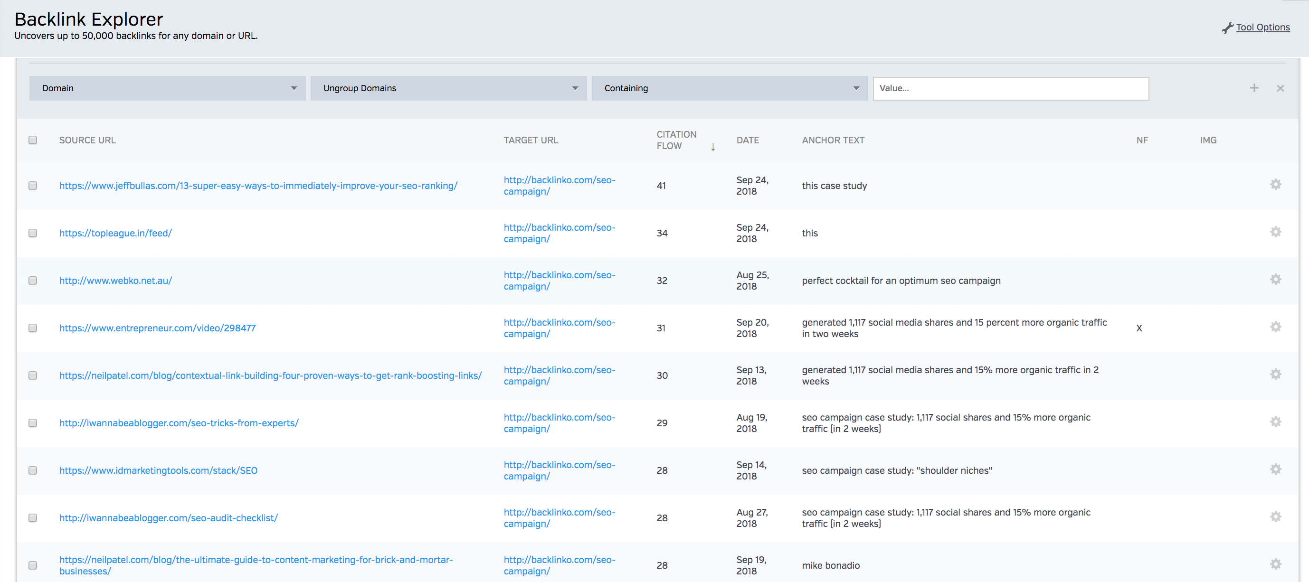Viewport: 1309px width, 582px height.
Task: Click gear icon on webko.net.au row
Action: (x=1275, y=279)
